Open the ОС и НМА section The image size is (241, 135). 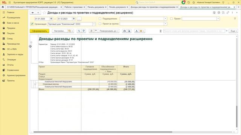[x=12, y=49]
